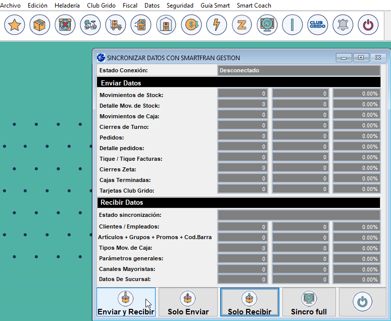Viewport: 391px width, 321px height.
Task: Open the delivery scooter icon
Action: (90, 25)
